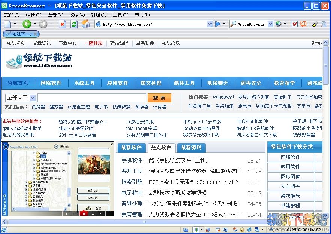The width and height of the screenshot is (331, 234).
Task: Open 领航论坛 link
Action: [171, 43]
